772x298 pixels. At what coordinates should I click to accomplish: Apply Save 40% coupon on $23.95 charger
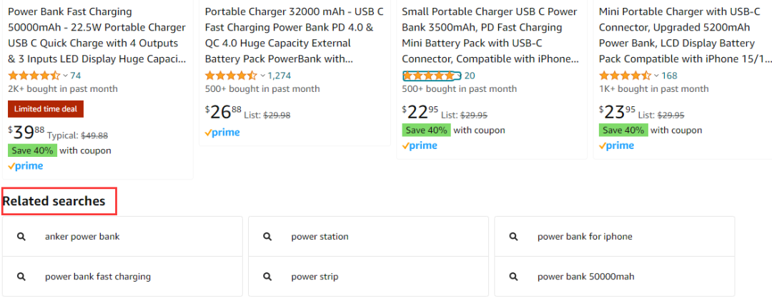coord(623,130)
